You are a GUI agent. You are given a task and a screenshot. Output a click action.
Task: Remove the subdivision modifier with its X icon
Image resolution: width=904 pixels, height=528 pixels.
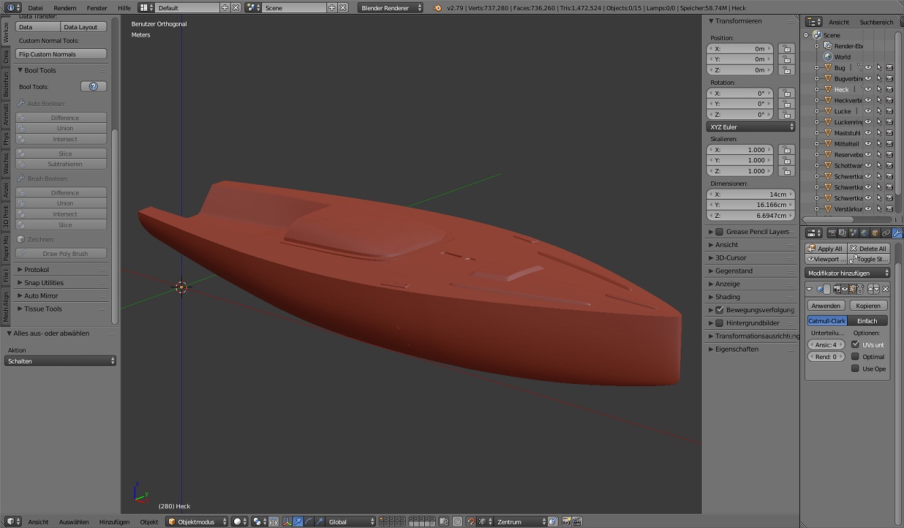(x=885, y=289)
